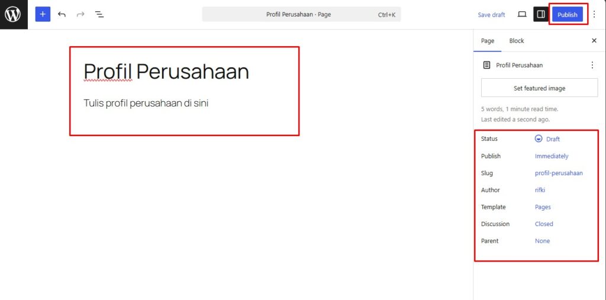The height and width of the screenshot is (300, 606).
Task: Open the top toolbar options menu
Action: (x=594, y=14)
